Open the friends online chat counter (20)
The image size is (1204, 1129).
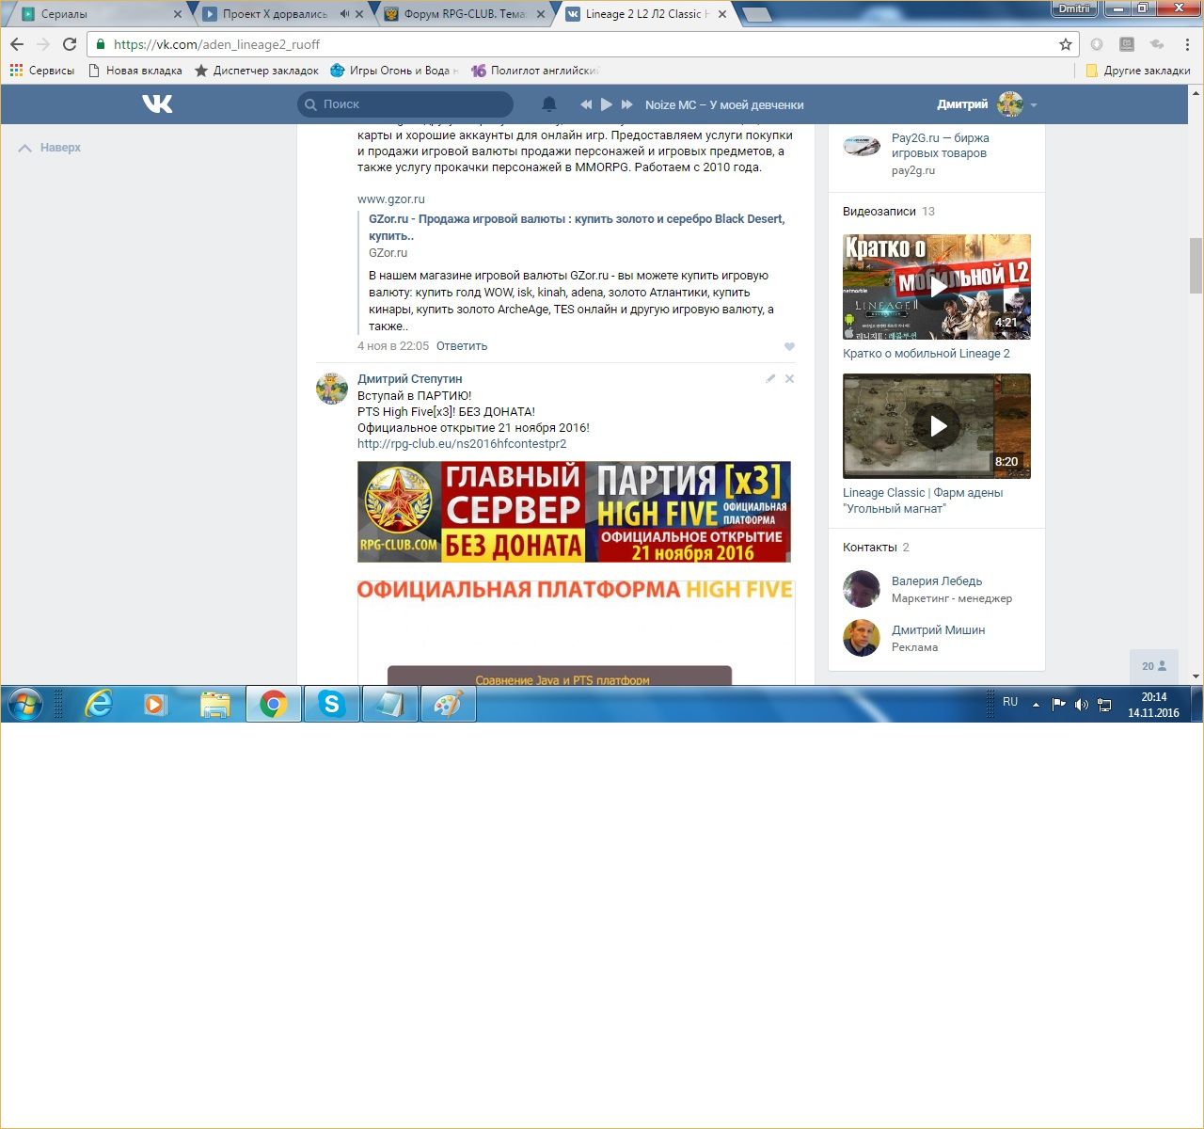pos(1154,666)
